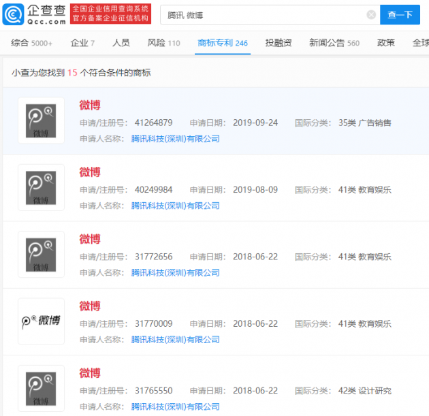Click the red 全国企业信用查询系统 banner
The height and width of the screenshot is (416, 429).
pos(110,14)
